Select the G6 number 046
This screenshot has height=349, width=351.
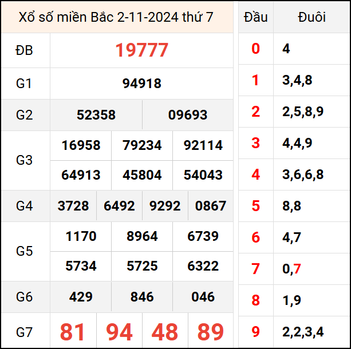pos(203,297)
